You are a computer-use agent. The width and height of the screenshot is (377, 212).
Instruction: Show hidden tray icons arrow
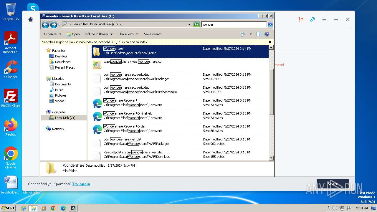[x=328, y=208]
